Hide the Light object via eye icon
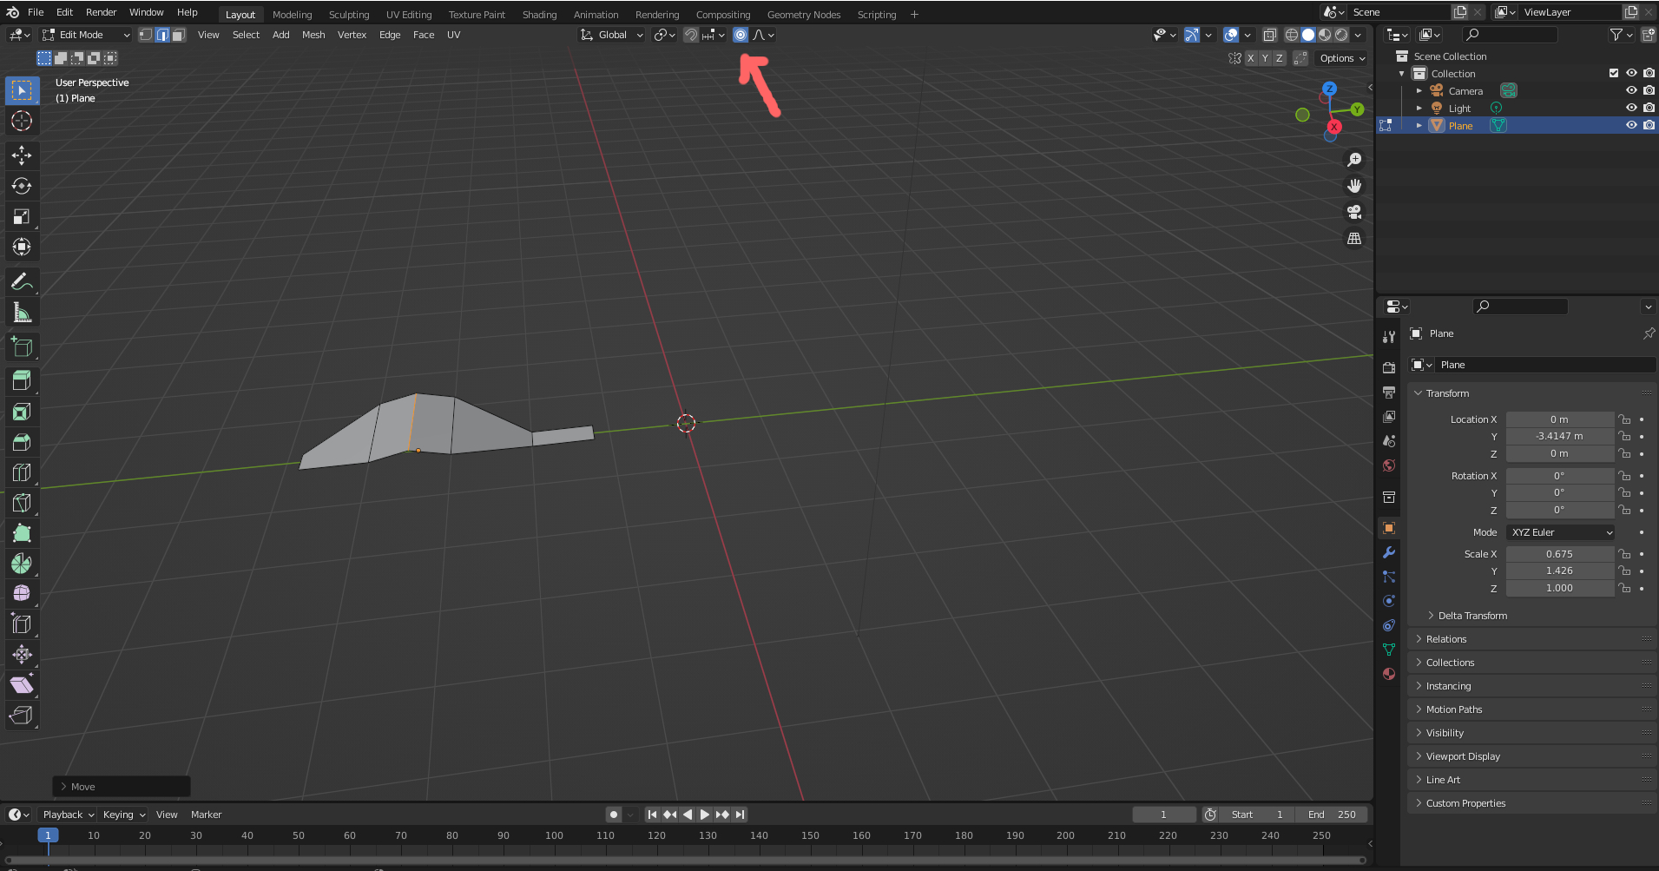Image resolution: width=1659 pixels, height=871 pixels. pyautogui.click(x=1631, y=109)
